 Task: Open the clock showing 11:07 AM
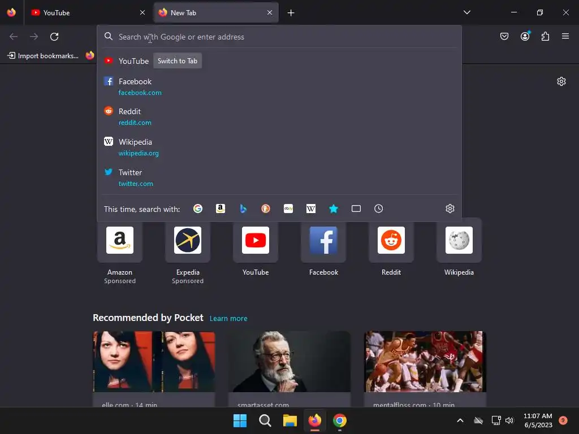point(538,420)
